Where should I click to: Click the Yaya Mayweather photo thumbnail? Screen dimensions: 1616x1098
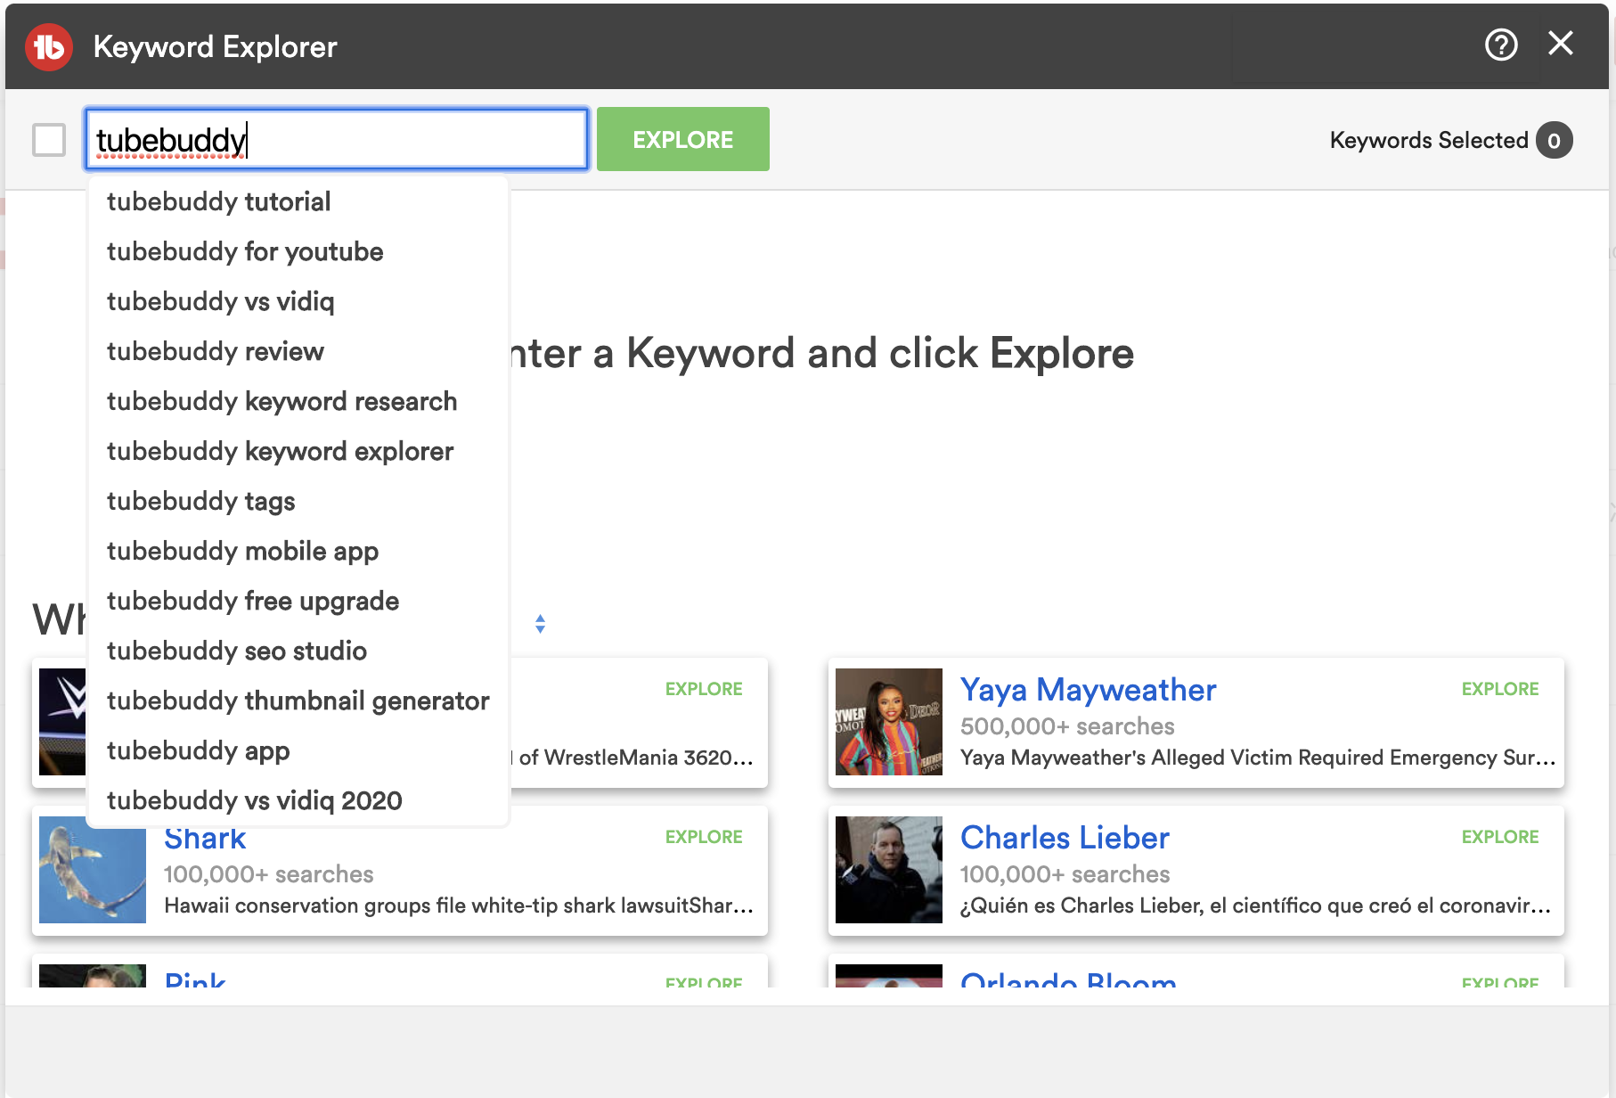(889, 722)
